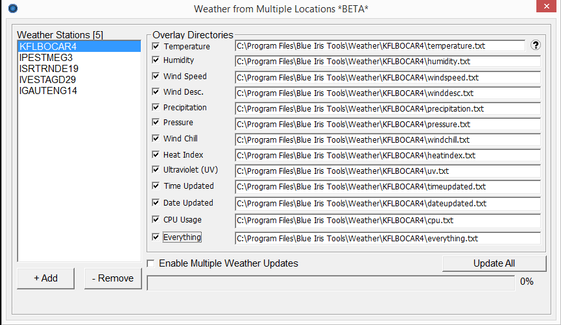This screenshot has width=561, height=325.
Task: Pick the IGAUTENG14 weather station
Action: tap(48, 91)
